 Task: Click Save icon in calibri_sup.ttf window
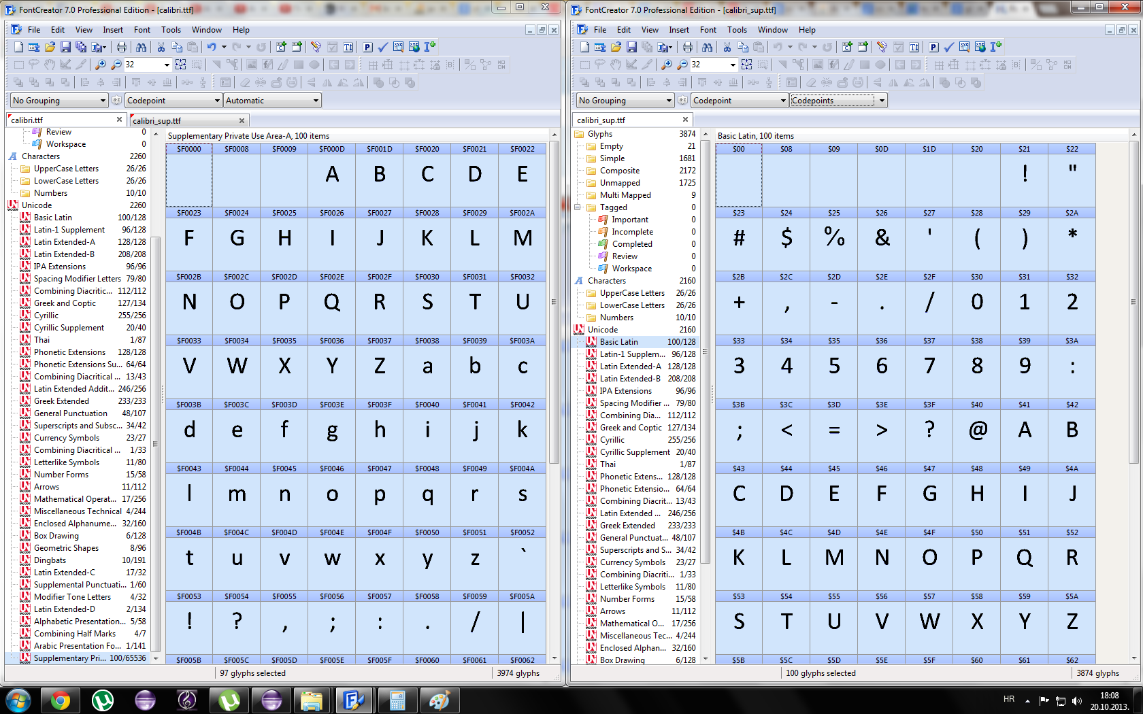tap(631, 47)
